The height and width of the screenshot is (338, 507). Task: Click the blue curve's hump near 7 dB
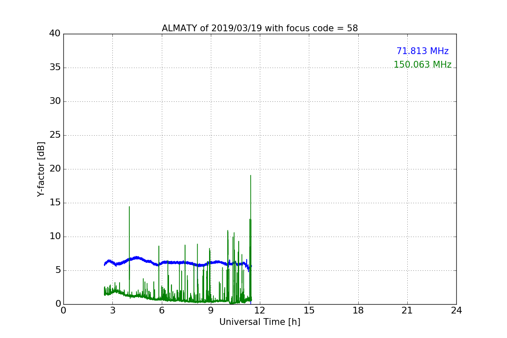[136, 257]
